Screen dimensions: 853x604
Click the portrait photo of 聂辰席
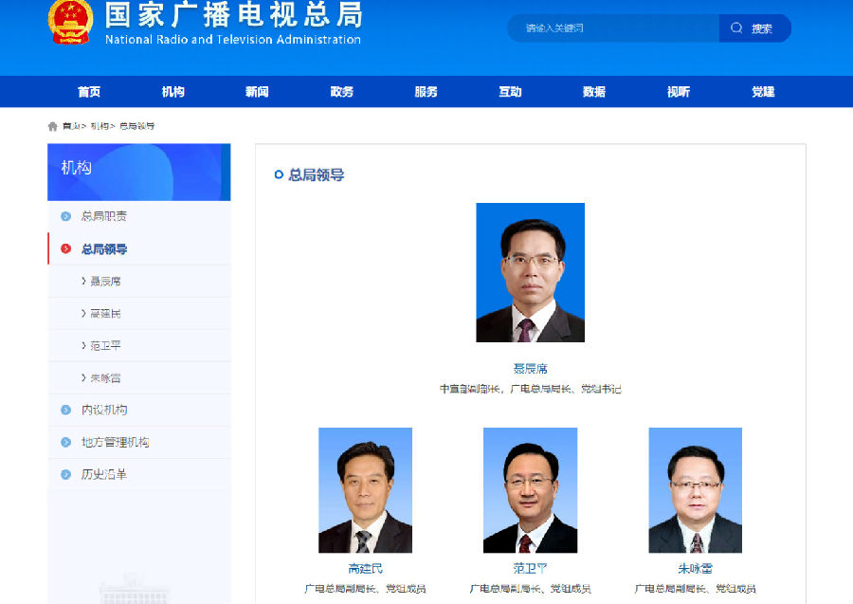pos(531,273)
